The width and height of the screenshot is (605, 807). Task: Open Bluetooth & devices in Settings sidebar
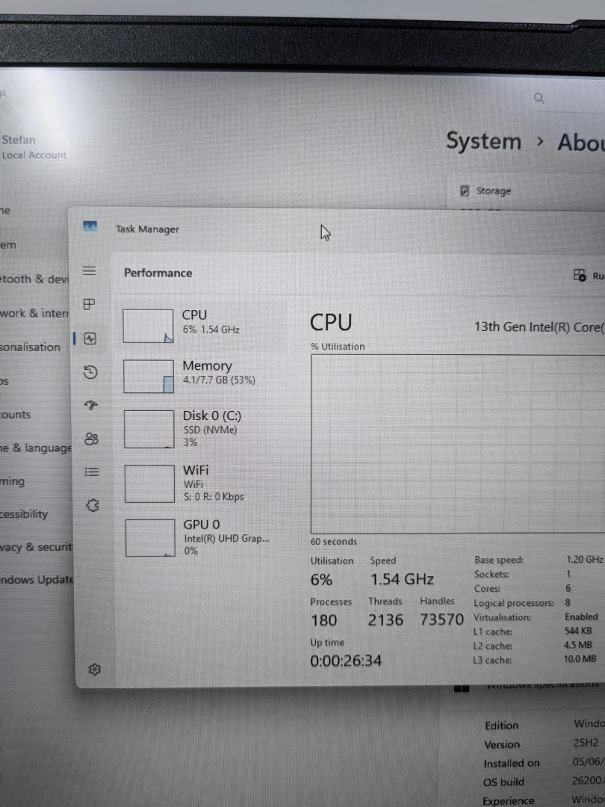(x=34, y=279)
